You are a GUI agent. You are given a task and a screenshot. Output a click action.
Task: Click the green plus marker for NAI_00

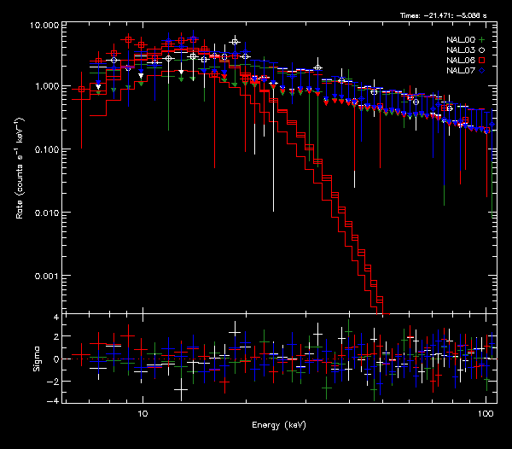[x=481, y=40]
